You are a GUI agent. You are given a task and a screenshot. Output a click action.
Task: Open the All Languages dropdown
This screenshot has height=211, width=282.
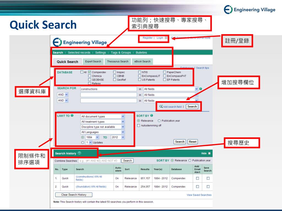click(x=102, y=132)
